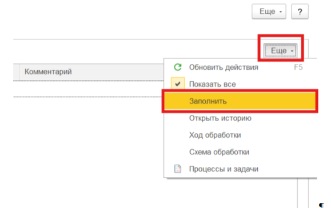Click the empty row beneath Комментарий header

pos(89,89)
